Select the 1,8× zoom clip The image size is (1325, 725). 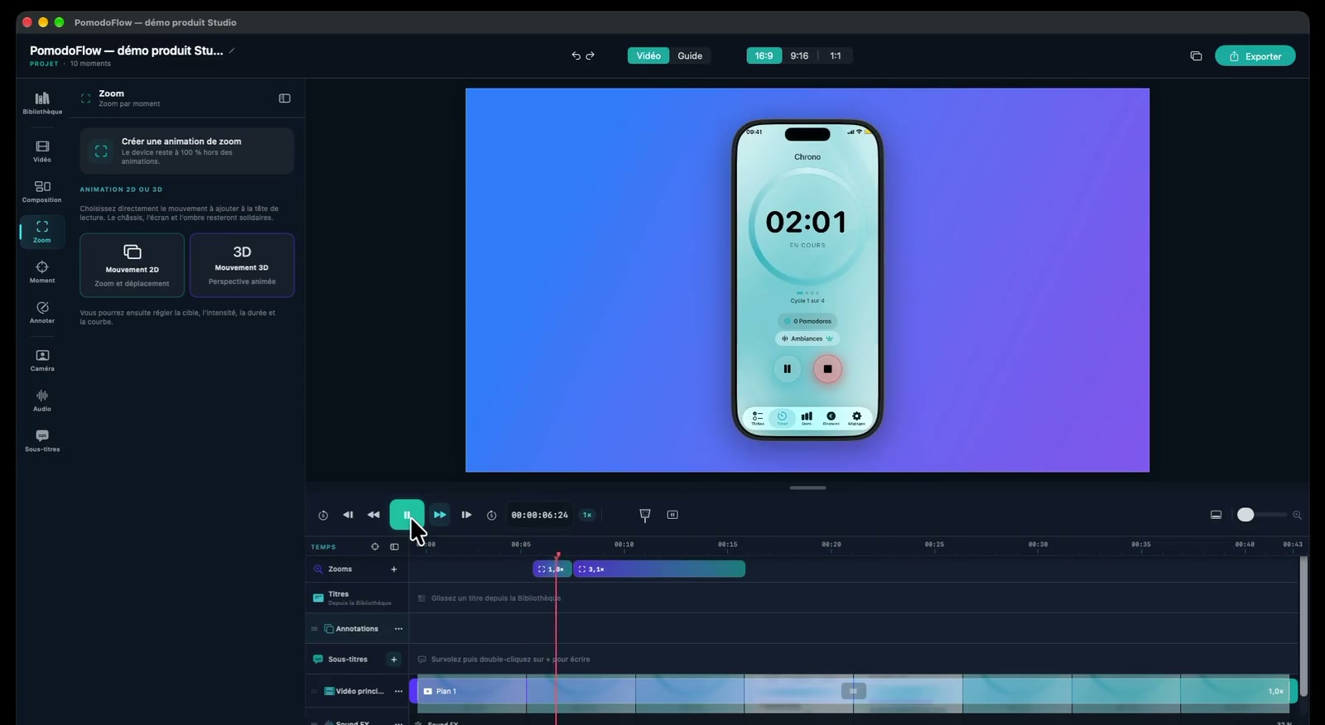(552, 569)
